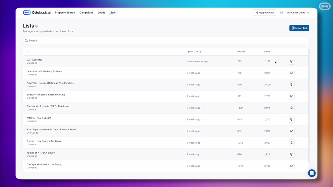Download the New York - Notice Of Default list
This screenshot has width=333, height=187.
tap(291, 85)
